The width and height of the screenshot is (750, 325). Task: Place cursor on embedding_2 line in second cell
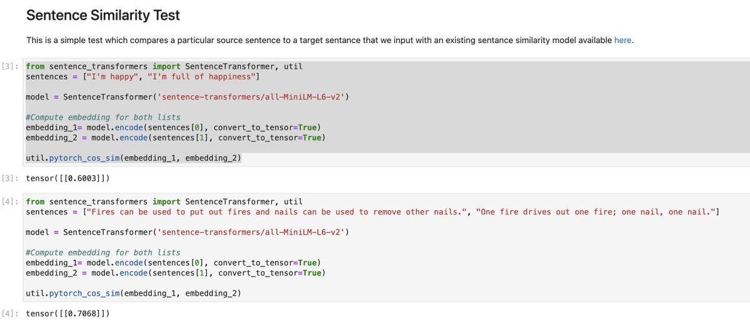tap(176, 273)
